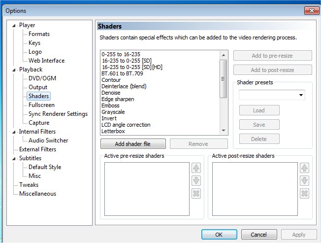This screenshot has height=243, width=321.
Task: Select the Playback tree label
Action: (x=31, y=69)
